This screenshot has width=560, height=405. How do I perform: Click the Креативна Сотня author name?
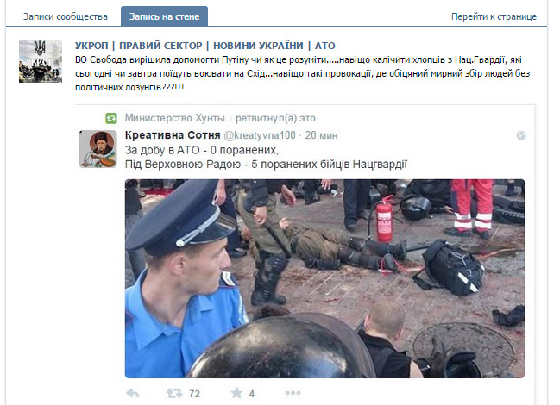pyautogui.click(x=173, y=135)
